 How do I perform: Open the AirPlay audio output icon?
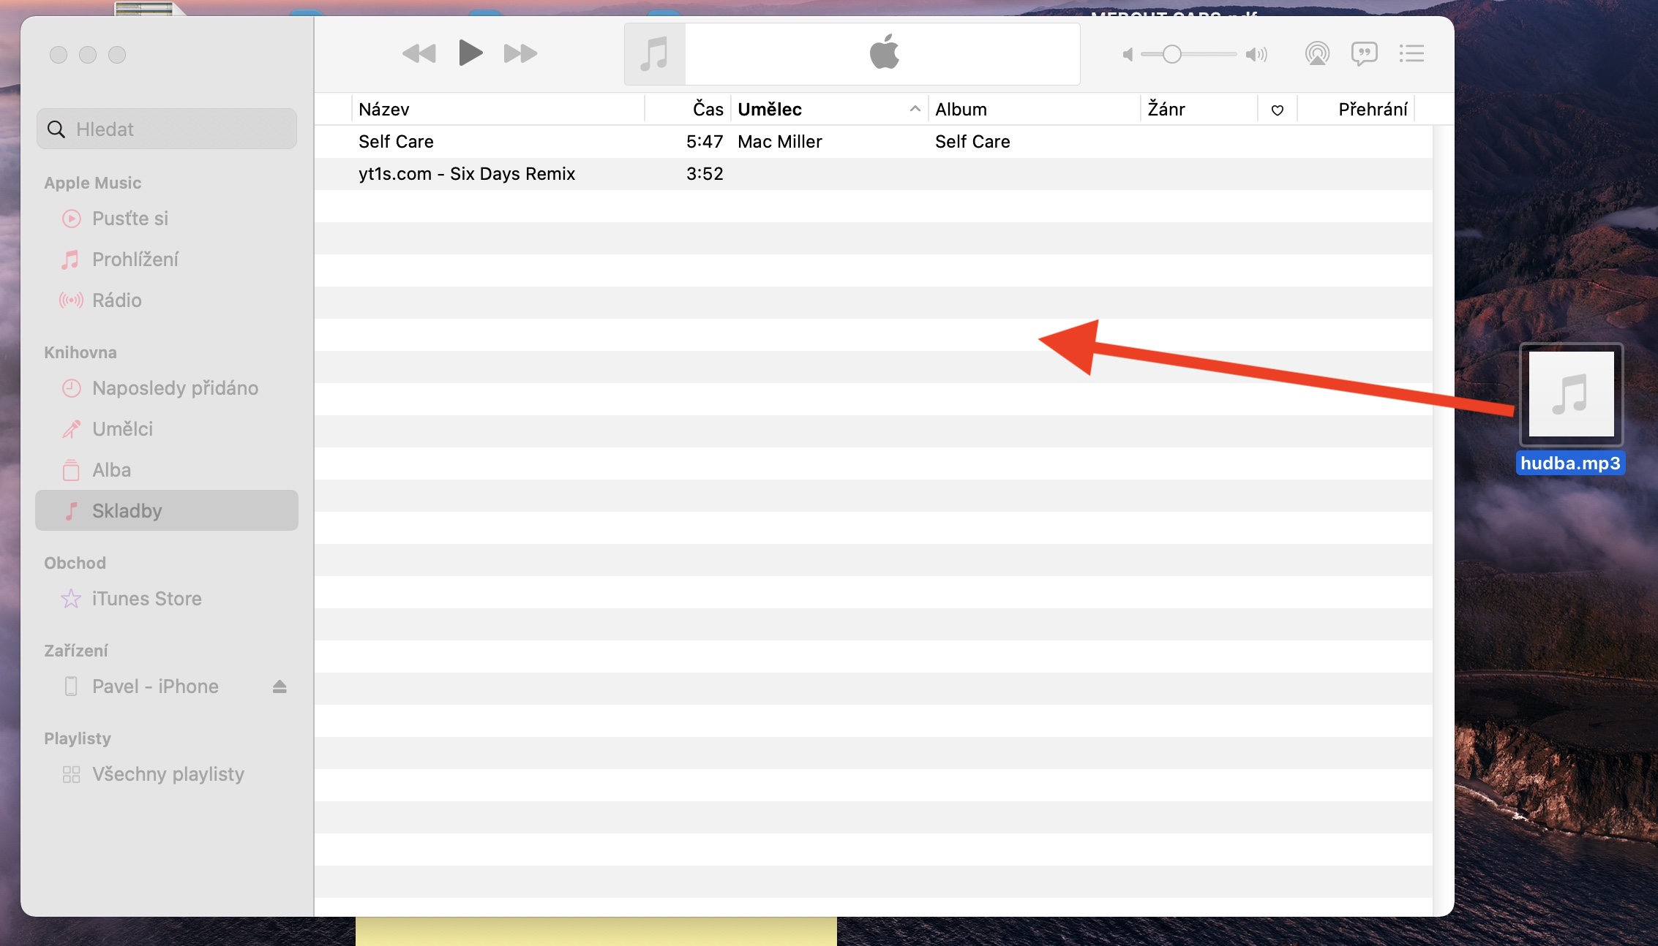click(1316, 53)
